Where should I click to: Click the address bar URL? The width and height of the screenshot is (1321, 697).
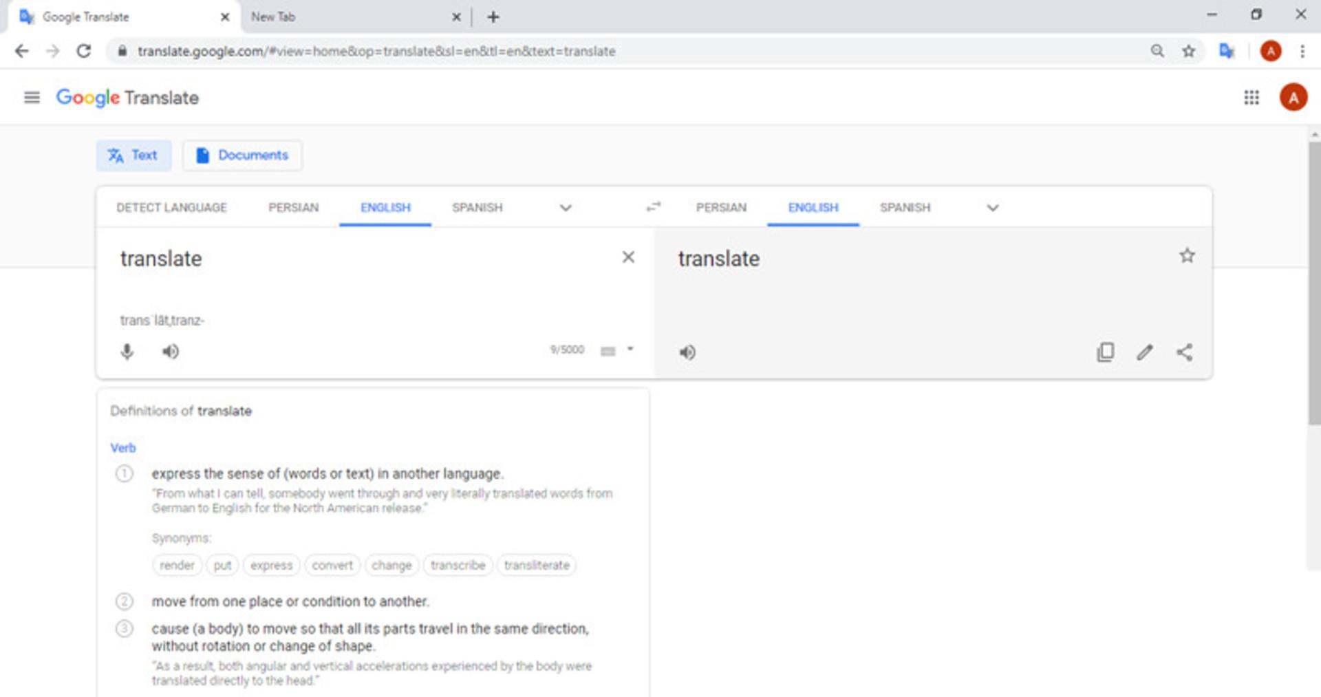pyautogui.click(x=376, y=52)
